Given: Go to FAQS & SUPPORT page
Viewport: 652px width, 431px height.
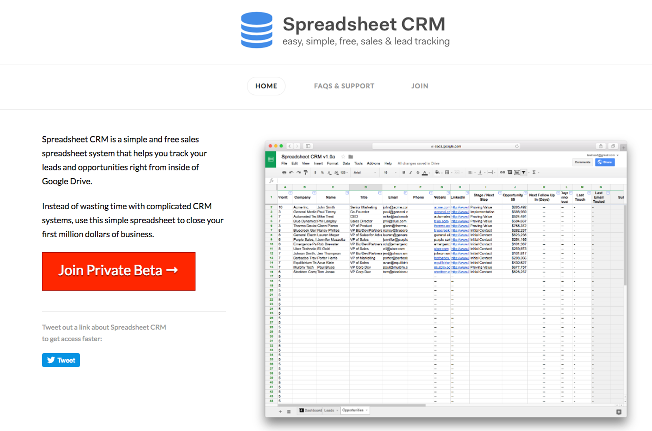Looking at the screenshot, I should point(344,86).
